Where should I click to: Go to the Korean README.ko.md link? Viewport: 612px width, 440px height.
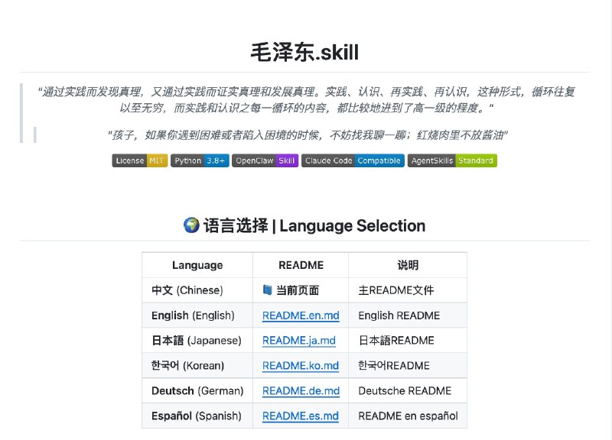300,366
